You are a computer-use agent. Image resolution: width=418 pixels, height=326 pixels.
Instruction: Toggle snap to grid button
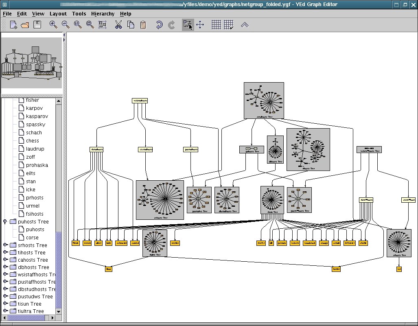(x=228, y=25)
